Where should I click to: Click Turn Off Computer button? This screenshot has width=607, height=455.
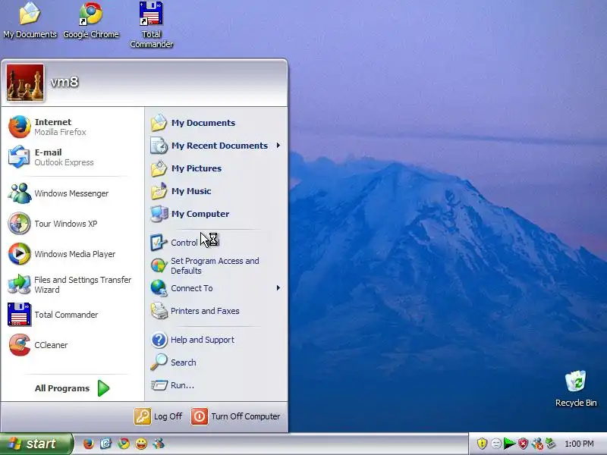236,416
